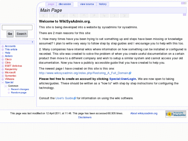
Task: Collapse the Special tree node
Action: 3,83
